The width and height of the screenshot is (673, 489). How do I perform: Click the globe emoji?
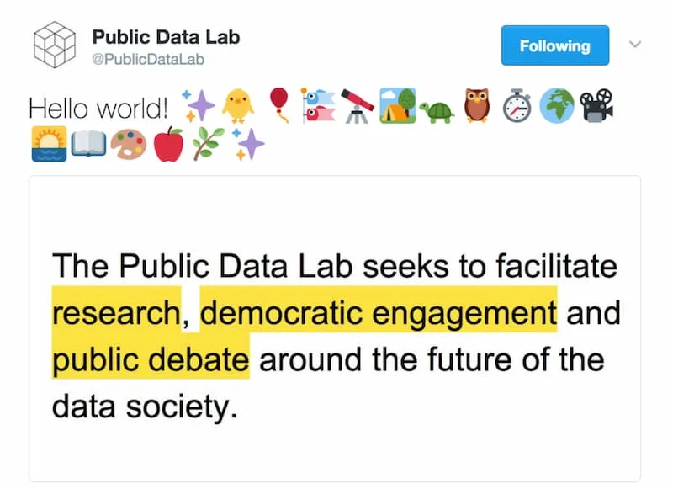(557, 107)
